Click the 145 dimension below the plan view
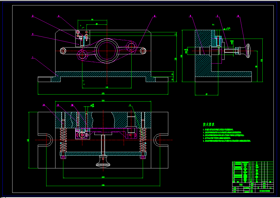 click(103, 177)
